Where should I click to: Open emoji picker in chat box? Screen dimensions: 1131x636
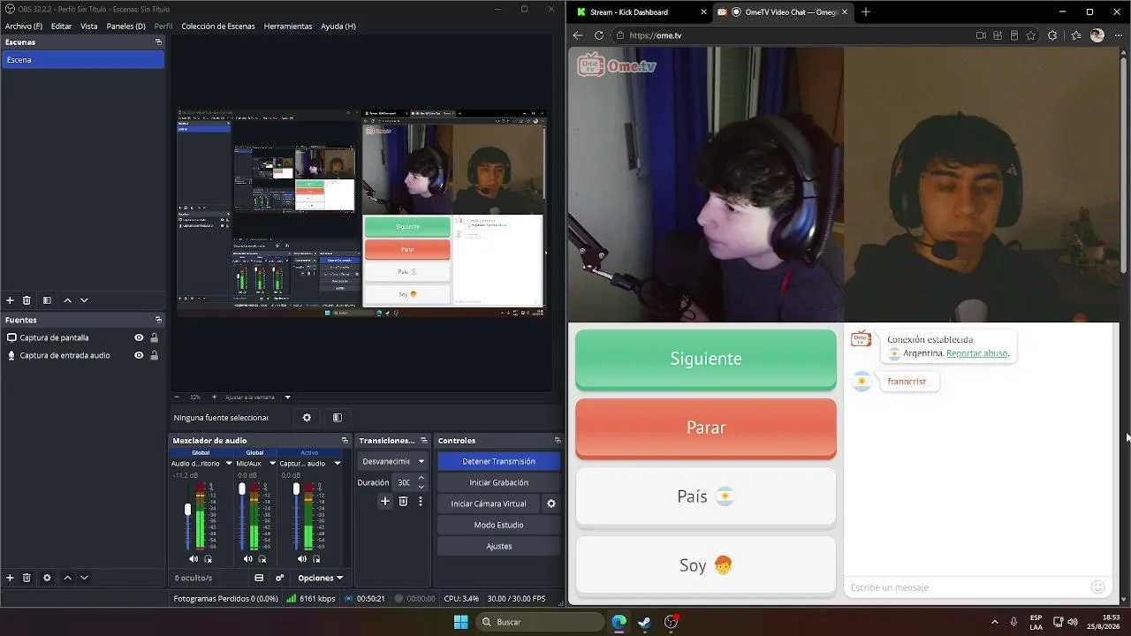(x=1098, y=587)
